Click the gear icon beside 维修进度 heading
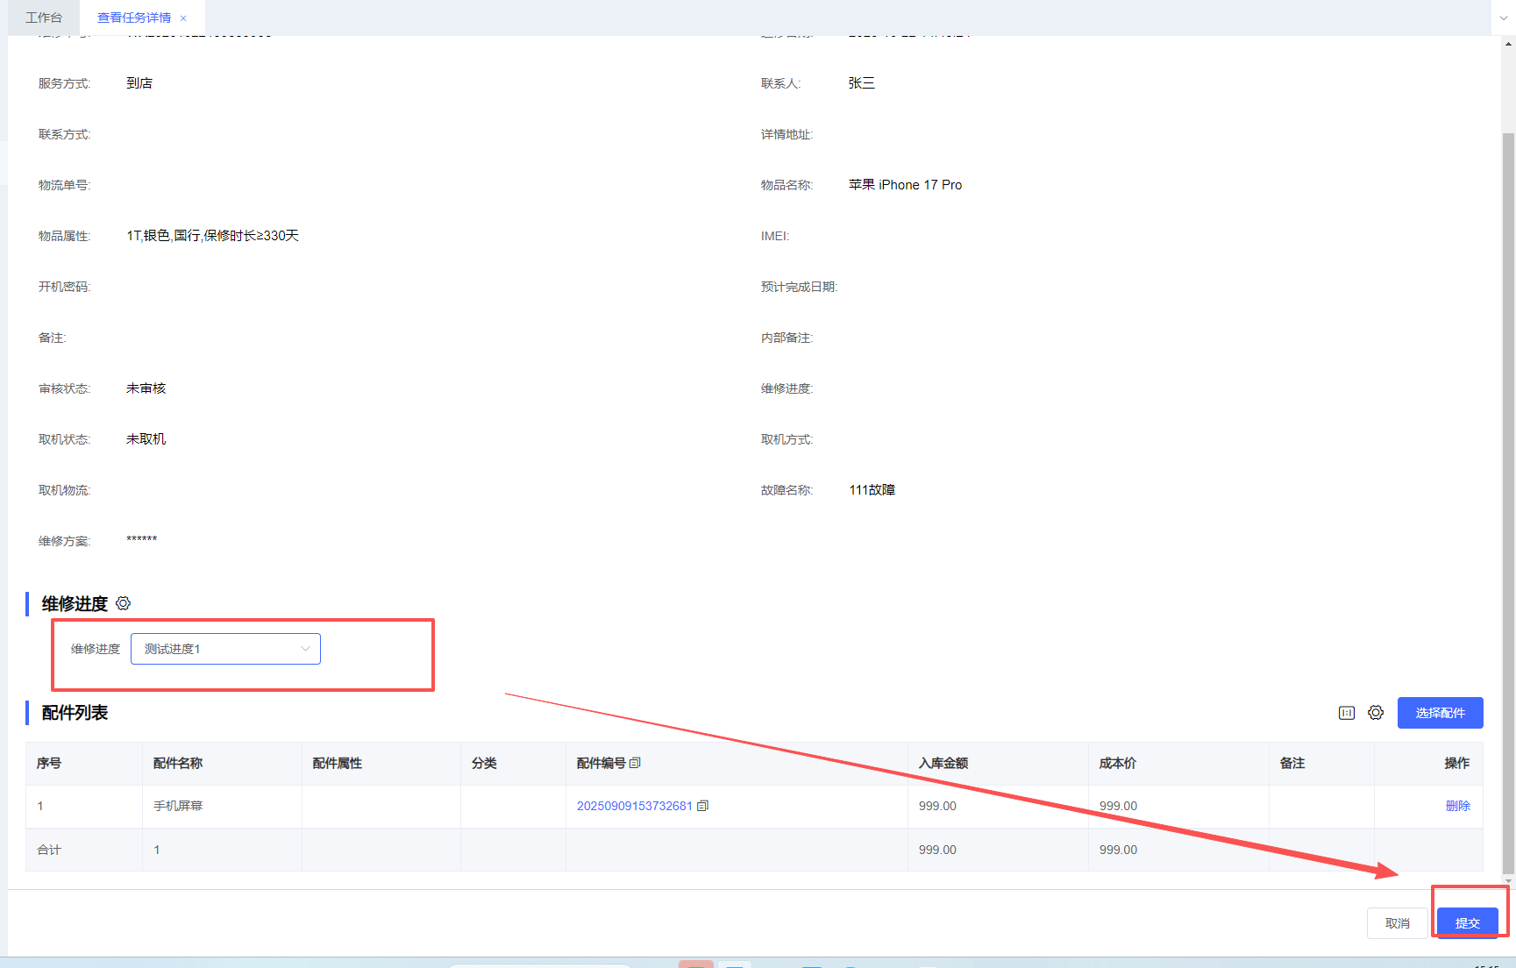Screen dimensions: 1516x968 [x=124, y=603]
